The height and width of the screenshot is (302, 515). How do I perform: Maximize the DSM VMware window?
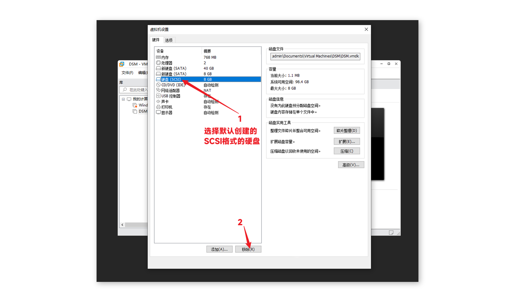point(389,64)
